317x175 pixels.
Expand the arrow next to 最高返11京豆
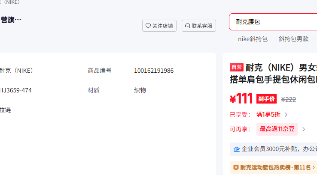click(304, 129)
